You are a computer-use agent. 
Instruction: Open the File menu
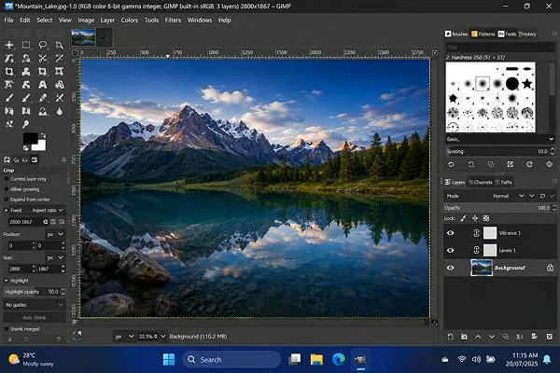[x=8, y=20]
